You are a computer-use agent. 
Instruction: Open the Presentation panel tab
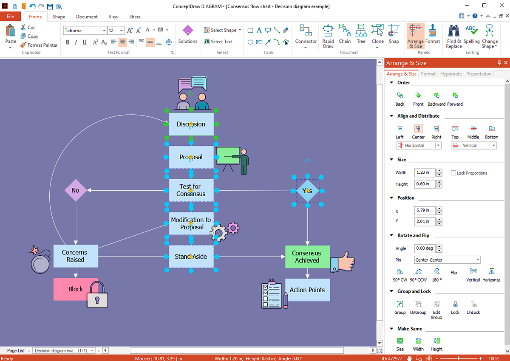[479, 74]
